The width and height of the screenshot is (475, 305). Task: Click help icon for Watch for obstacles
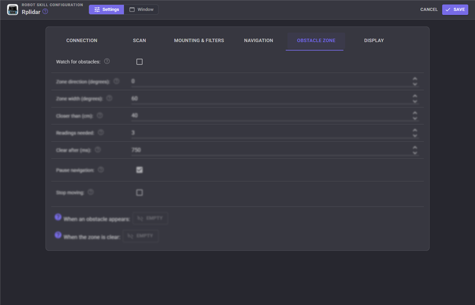tap(107, 61)
